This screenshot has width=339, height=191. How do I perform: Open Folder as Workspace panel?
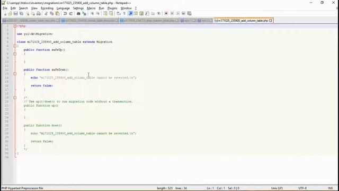pyautogui.click(x=153, y=14)
